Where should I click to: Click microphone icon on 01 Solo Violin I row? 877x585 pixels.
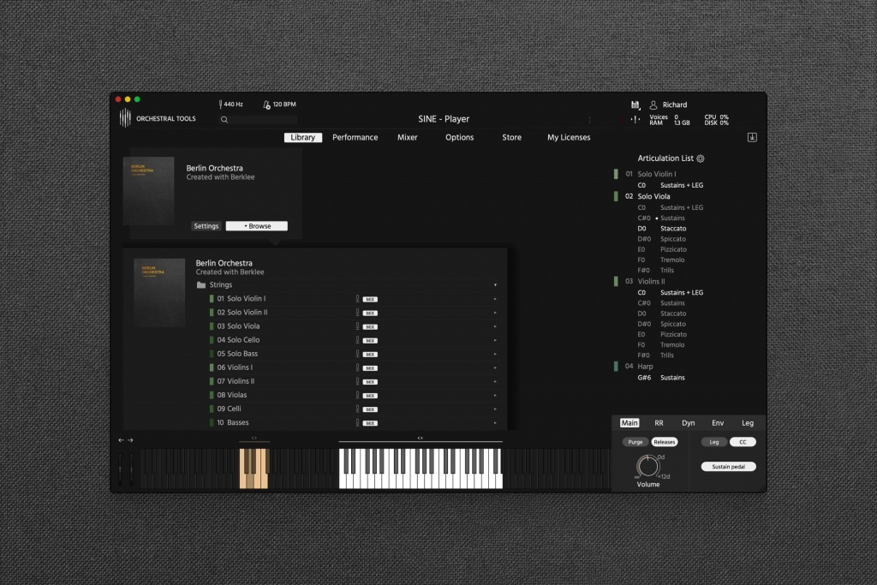coord(357,299)
